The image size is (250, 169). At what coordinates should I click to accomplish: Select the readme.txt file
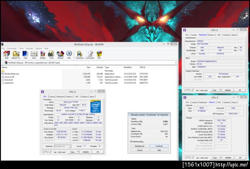click(9, 83)
